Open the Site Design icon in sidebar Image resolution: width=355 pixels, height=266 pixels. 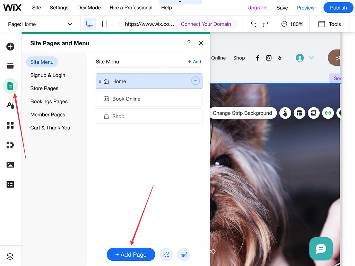point(10,105)
